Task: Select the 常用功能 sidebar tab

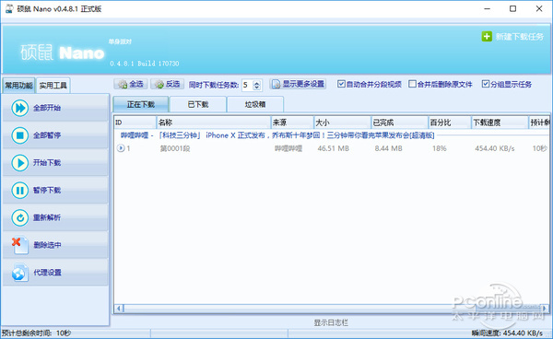Action: pyautogui.click(x=18, y=86)
